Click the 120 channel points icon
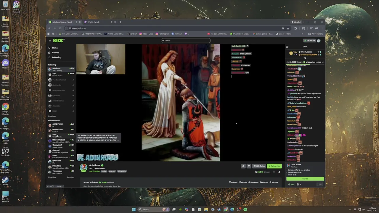379x213 pixels. [x=291, y=184]
